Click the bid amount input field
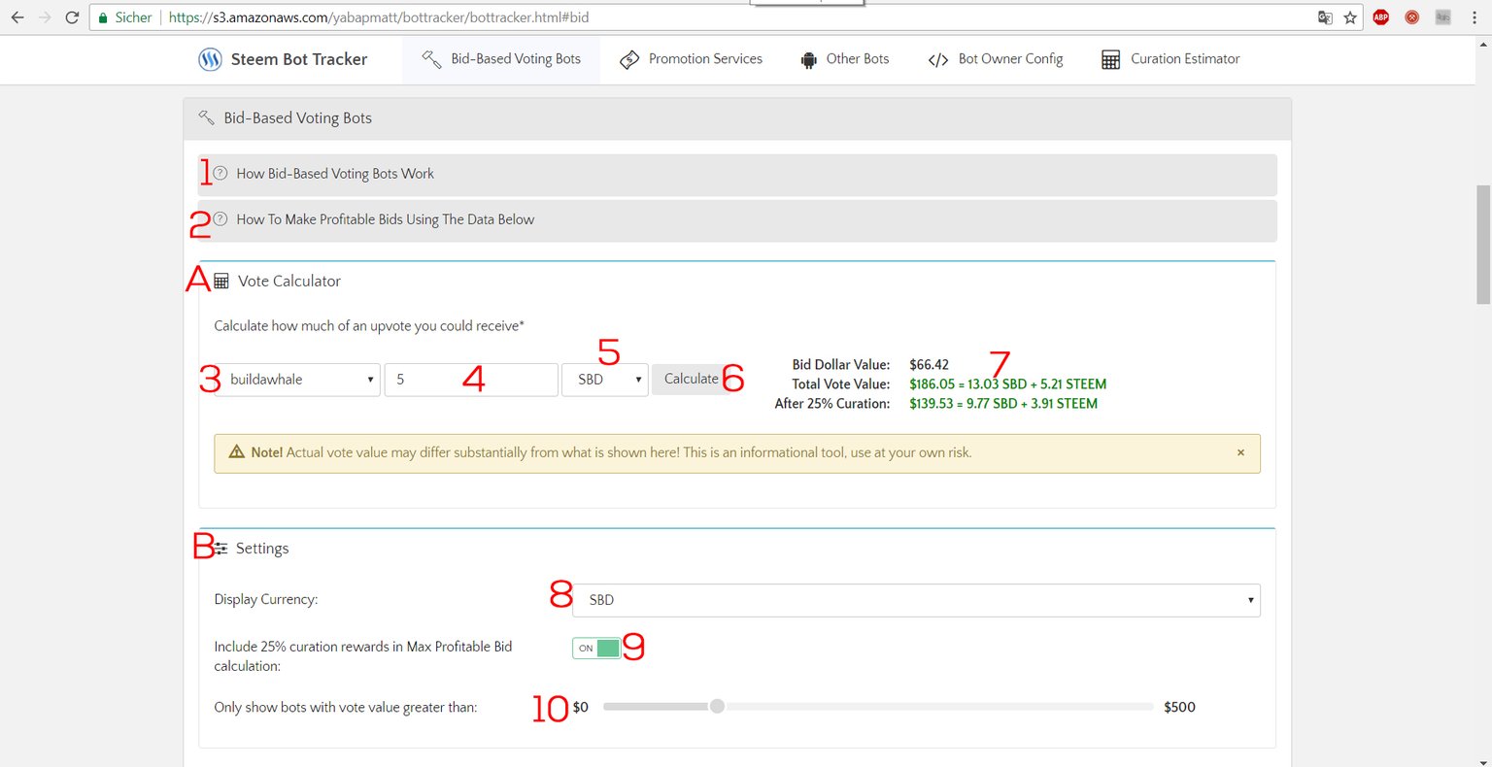 (x=471, y=380)
